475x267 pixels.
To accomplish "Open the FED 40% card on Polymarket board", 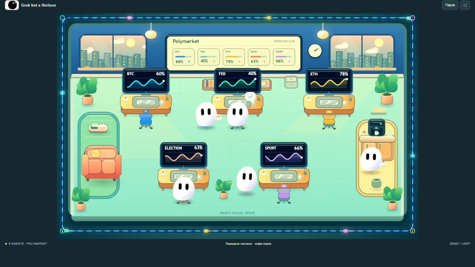I will [x=209, y=57].
